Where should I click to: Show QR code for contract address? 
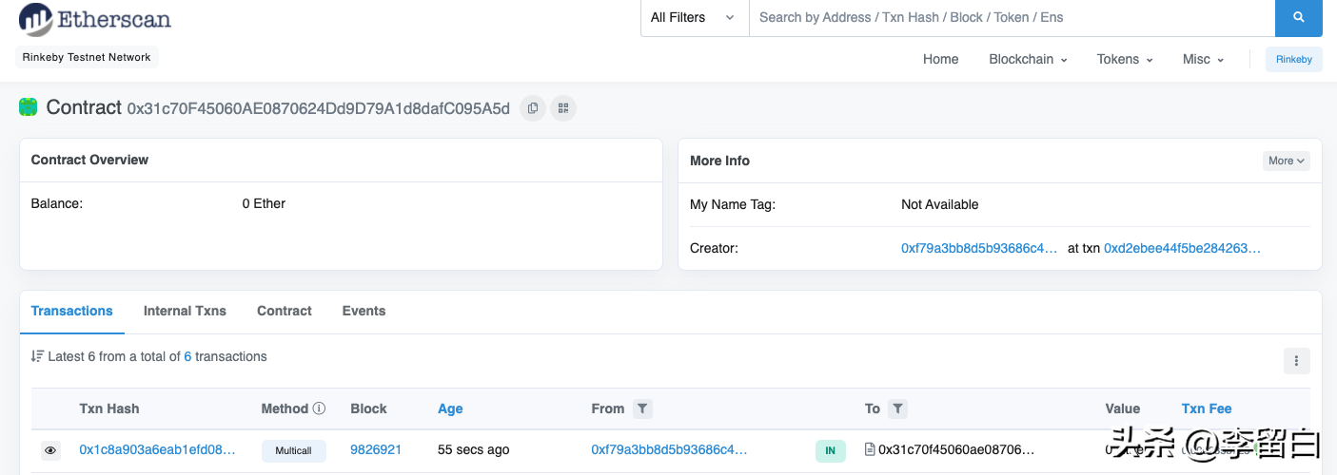563,108
